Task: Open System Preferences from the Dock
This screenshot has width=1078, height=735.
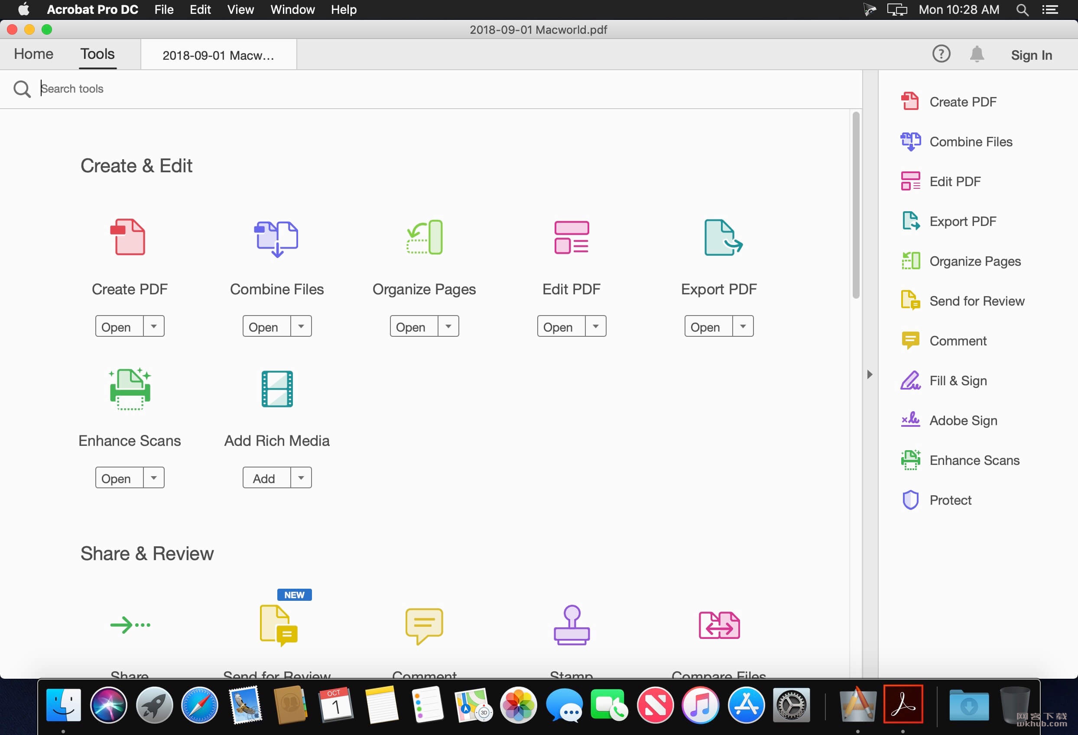Action: [791, 705]
